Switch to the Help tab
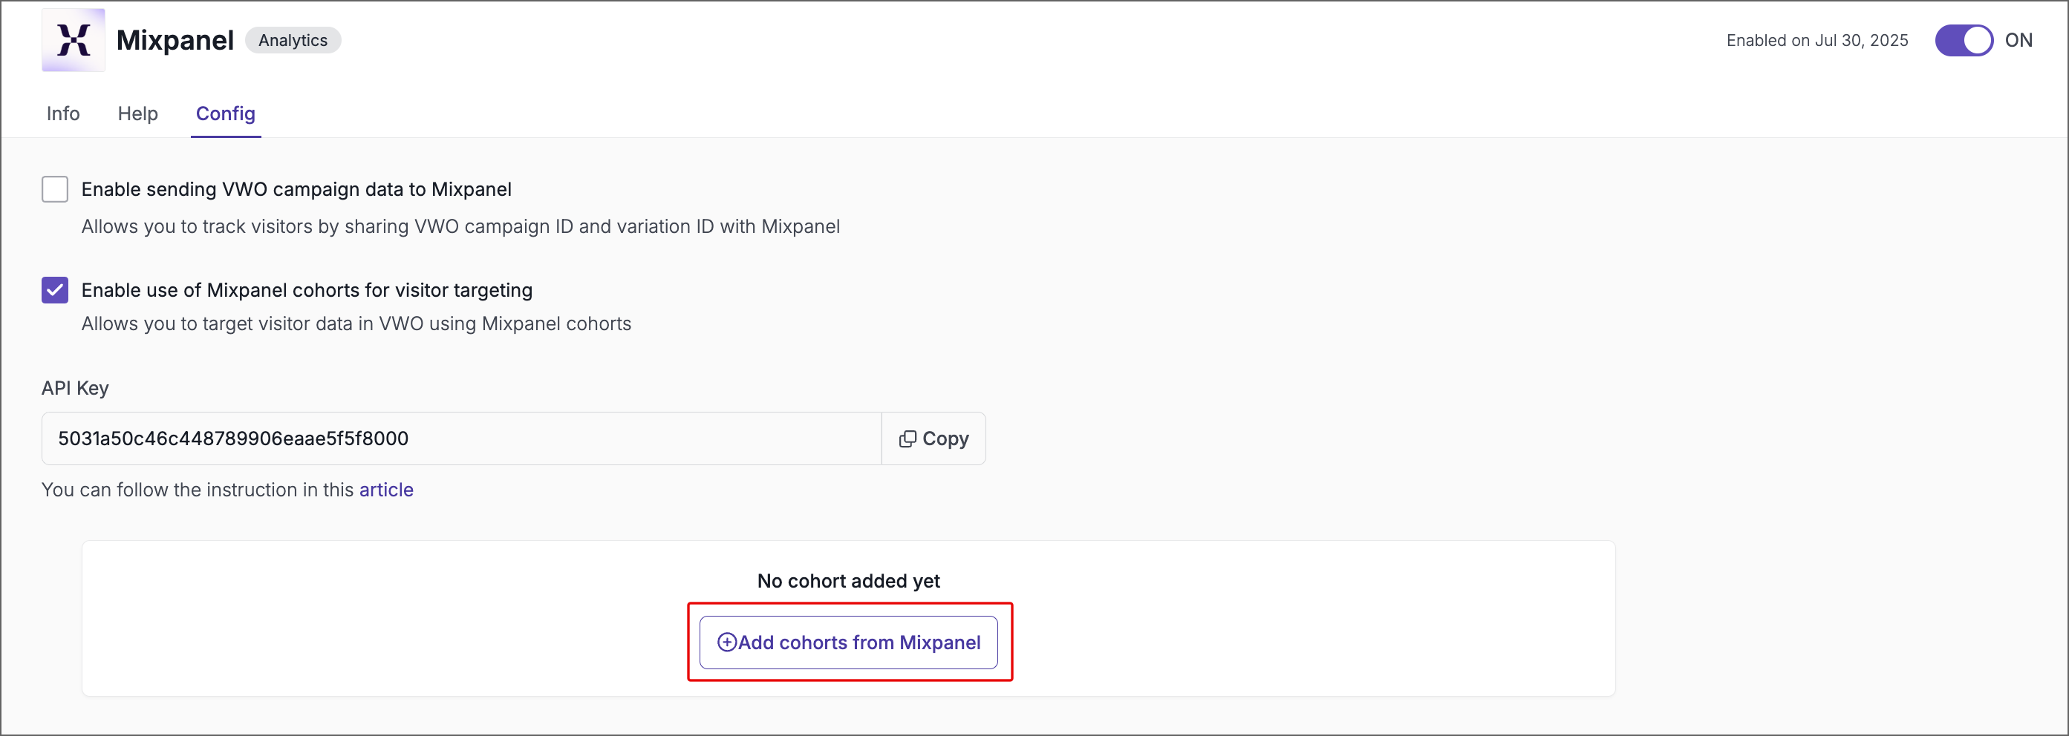 137,114
